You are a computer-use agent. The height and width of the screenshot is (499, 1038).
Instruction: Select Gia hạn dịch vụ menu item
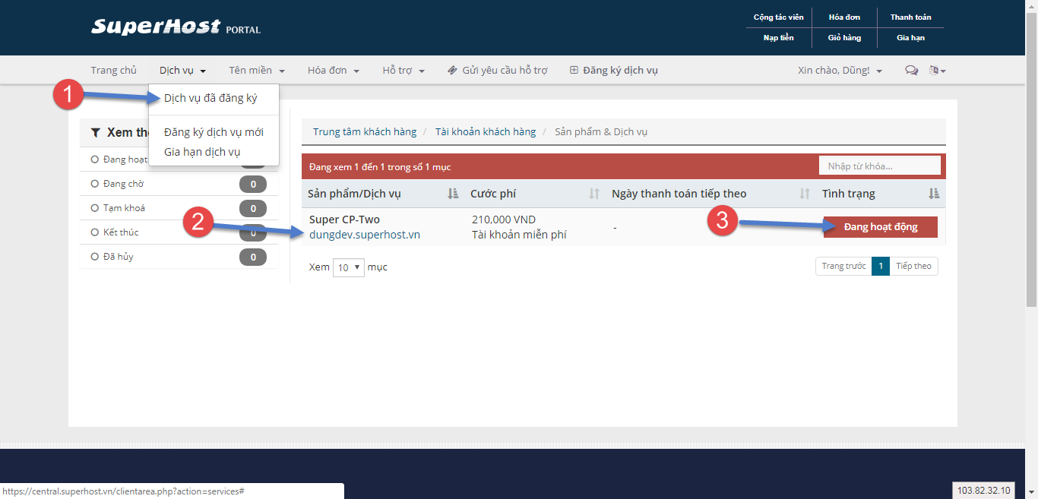click(202, 152)
